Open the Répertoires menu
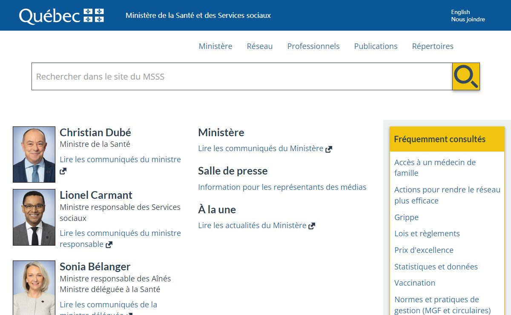 click(433, 46)
